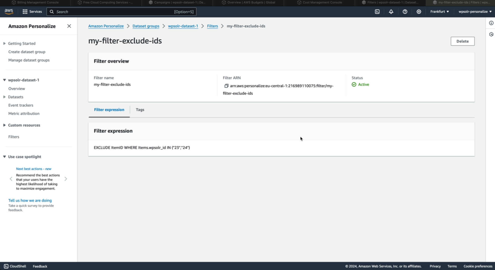Image resolution: width=495 pixels, height=270 pixels.
Task: Click Feedback in the footer
Action: point(40,266)
